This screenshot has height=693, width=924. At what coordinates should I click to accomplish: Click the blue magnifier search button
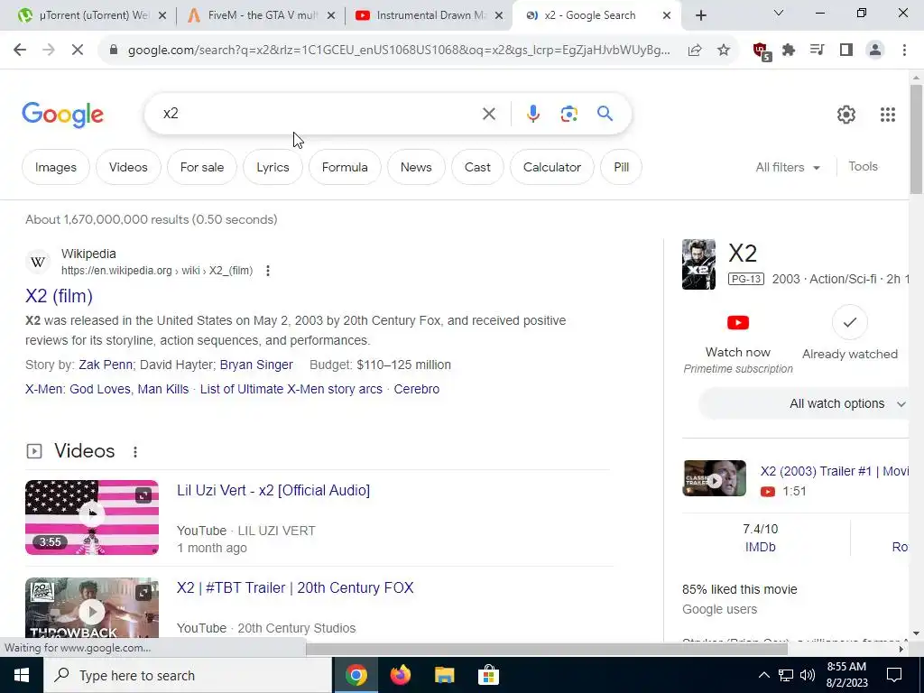605,113
